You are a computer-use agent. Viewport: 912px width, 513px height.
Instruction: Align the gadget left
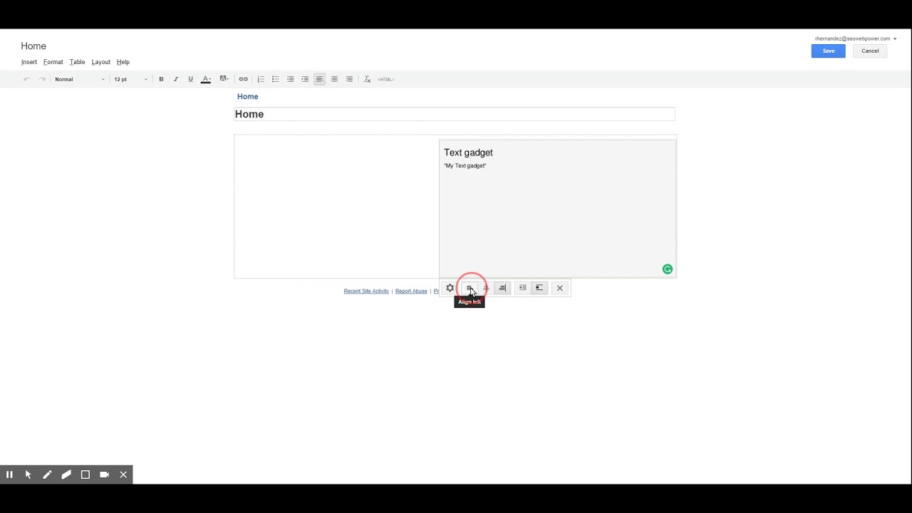469,288
